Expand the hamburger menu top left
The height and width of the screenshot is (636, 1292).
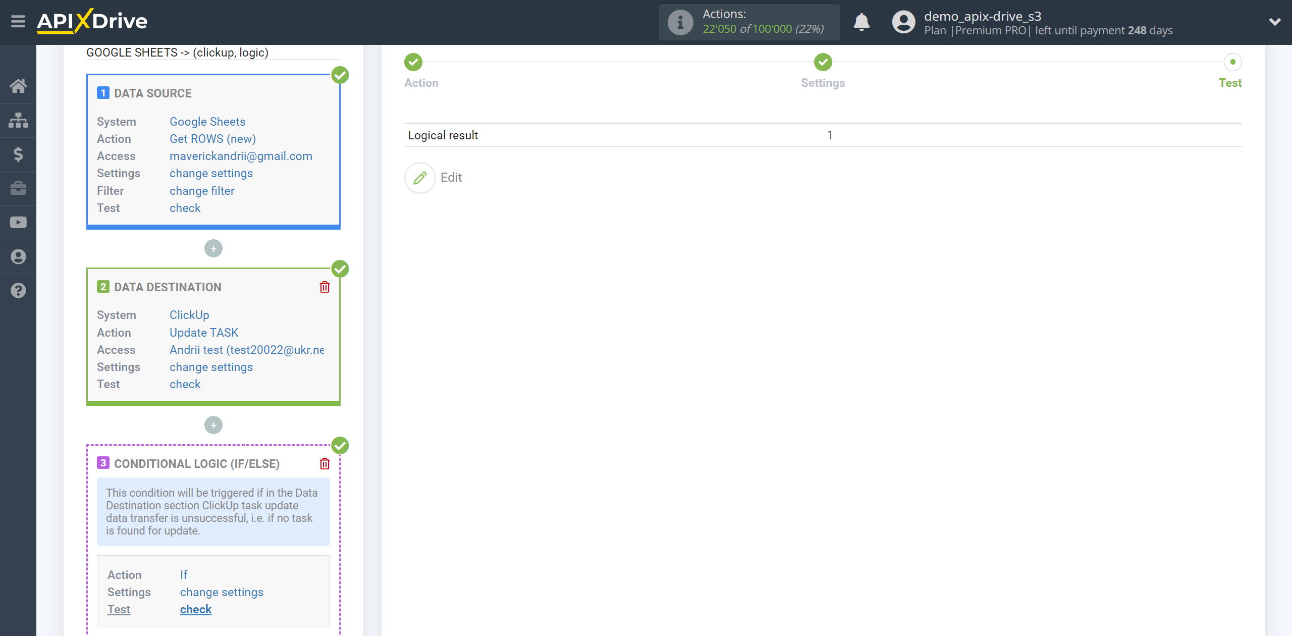(x=18, y=22)
